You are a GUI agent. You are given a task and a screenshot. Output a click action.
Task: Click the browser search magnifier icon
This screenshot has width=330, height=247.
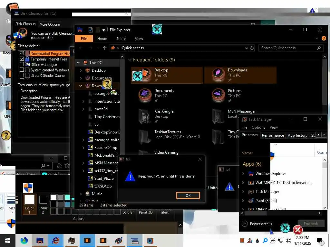(x=43, y=166)
